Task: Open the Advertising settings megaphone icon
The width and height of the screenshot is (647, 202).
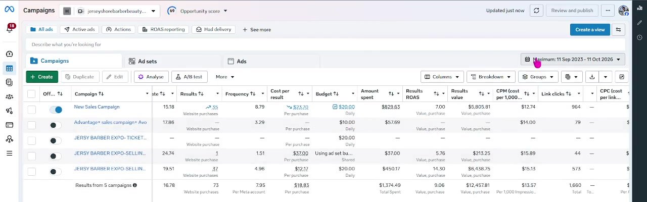Action: click(x=9, y=111)
